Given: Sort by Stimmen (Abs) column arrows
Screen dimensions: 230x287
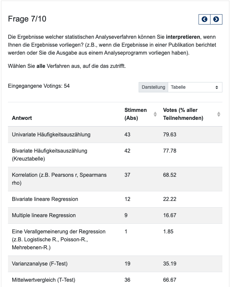Looking at the screenshot, I should (x=155, y=114).
